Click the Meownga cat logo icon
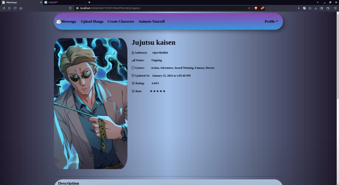 click(58, 22)
